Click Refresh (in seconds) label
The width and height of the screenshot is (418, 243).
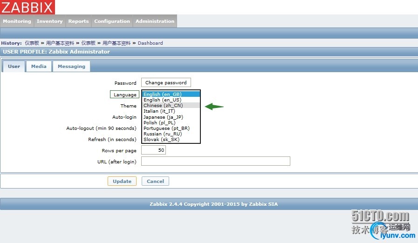coord(112,139)
